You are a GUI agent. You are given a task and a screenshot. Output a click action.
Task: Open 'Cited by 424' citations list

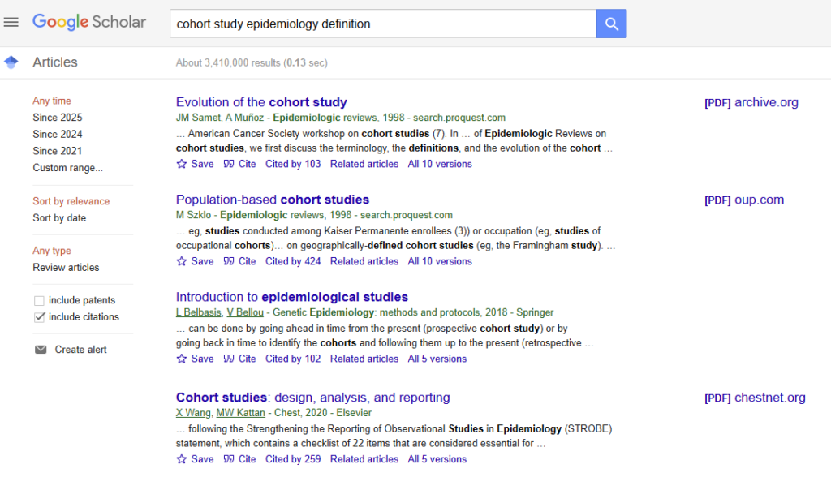(x=293, y=261)
